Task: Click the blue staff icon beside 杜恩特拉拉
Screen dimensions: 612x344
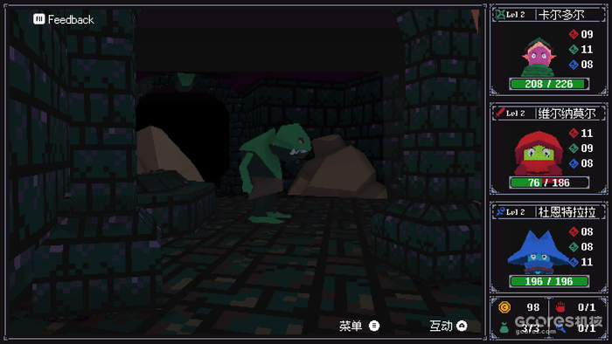Action: pos(500,212)
